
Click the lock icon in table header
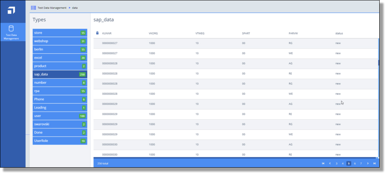pos(97,33)
